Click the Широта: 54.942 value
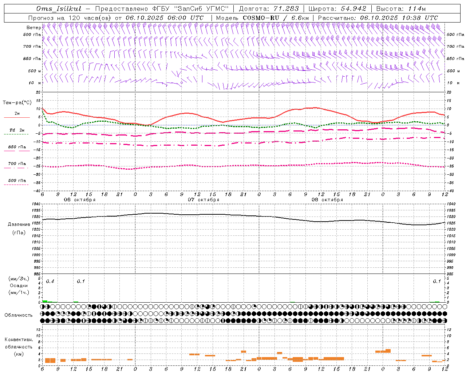This screenshot has height=372, width=466. click(337, 9)
